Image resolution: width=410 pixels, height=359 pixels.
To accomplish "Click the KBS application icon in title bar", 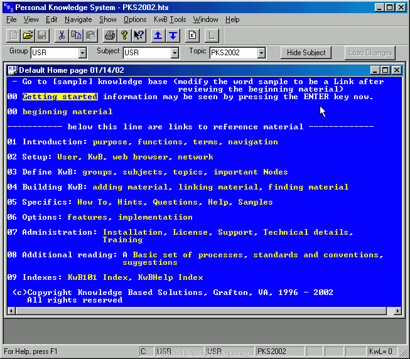I will pyautogui.click(x=9, y=8).
